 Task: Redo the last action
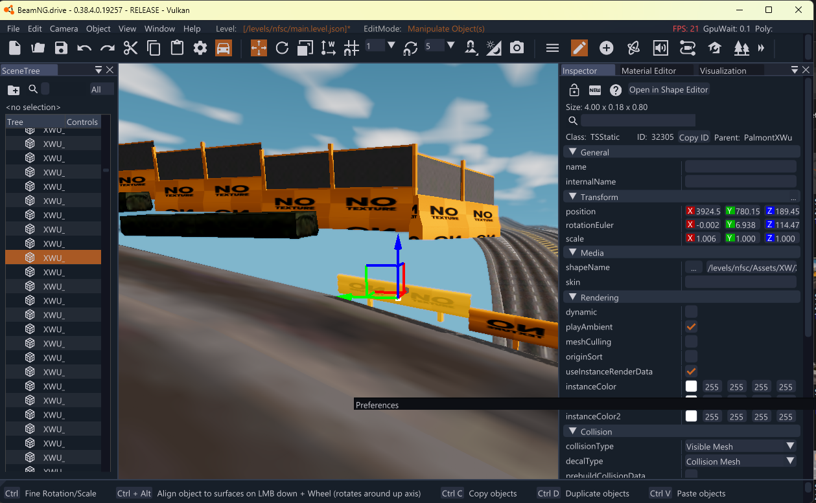[x=108, y=48]
